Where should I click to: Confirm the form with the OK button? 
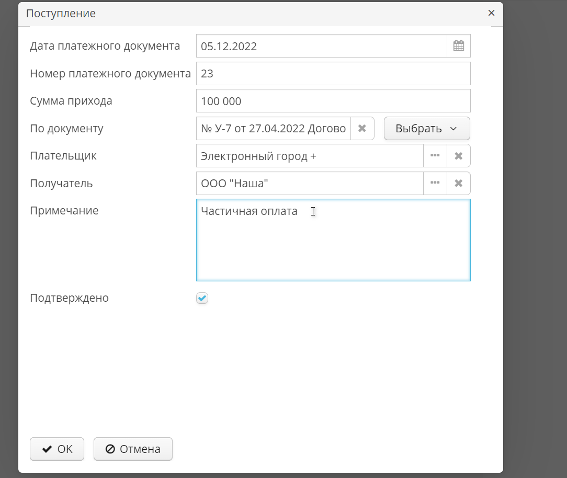pyautogui.click(x=56, y=449)
